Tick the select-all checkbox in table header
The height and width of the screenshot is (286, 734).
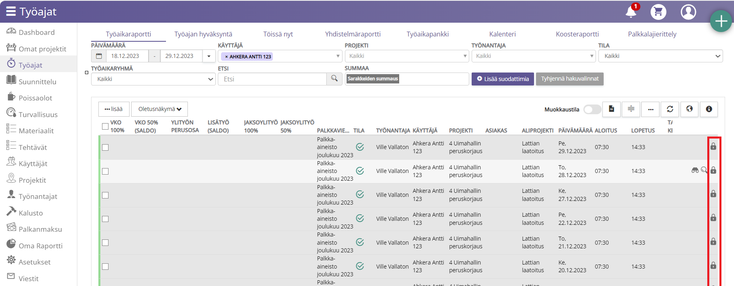[105, 126]
